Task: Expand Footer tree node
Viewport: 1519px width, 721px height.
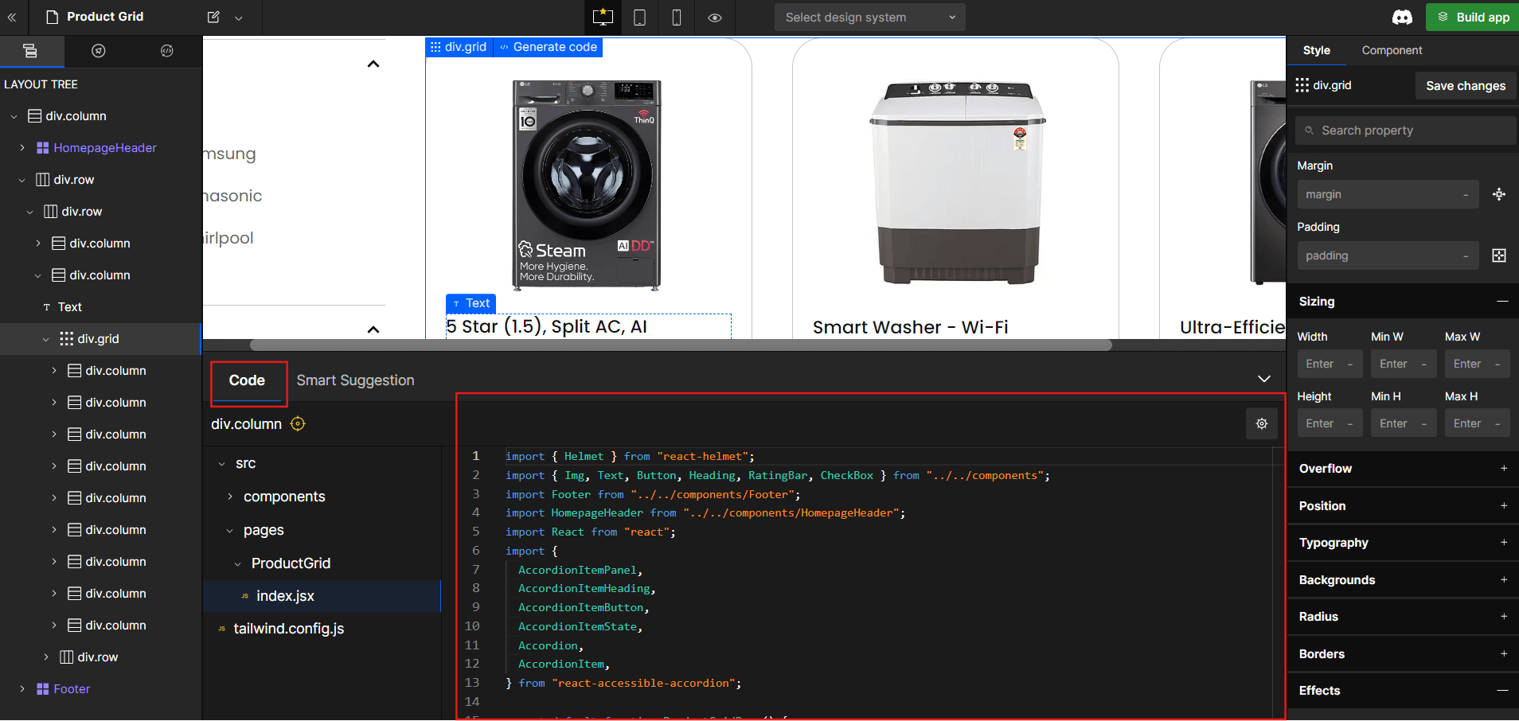Action: tap(22, 689)
